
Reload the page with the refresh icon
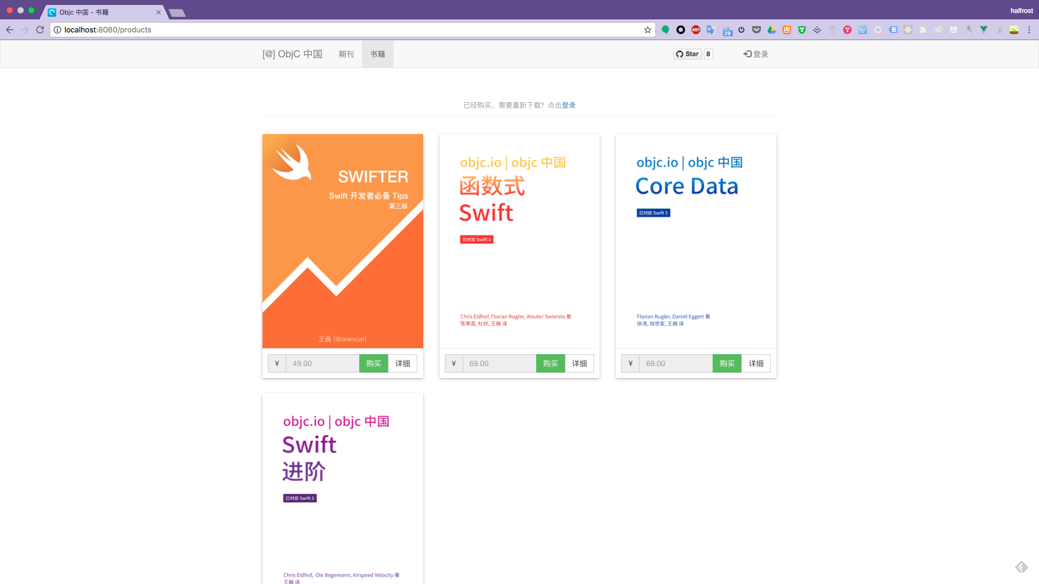pyautogui.click(x=40, y=30)
